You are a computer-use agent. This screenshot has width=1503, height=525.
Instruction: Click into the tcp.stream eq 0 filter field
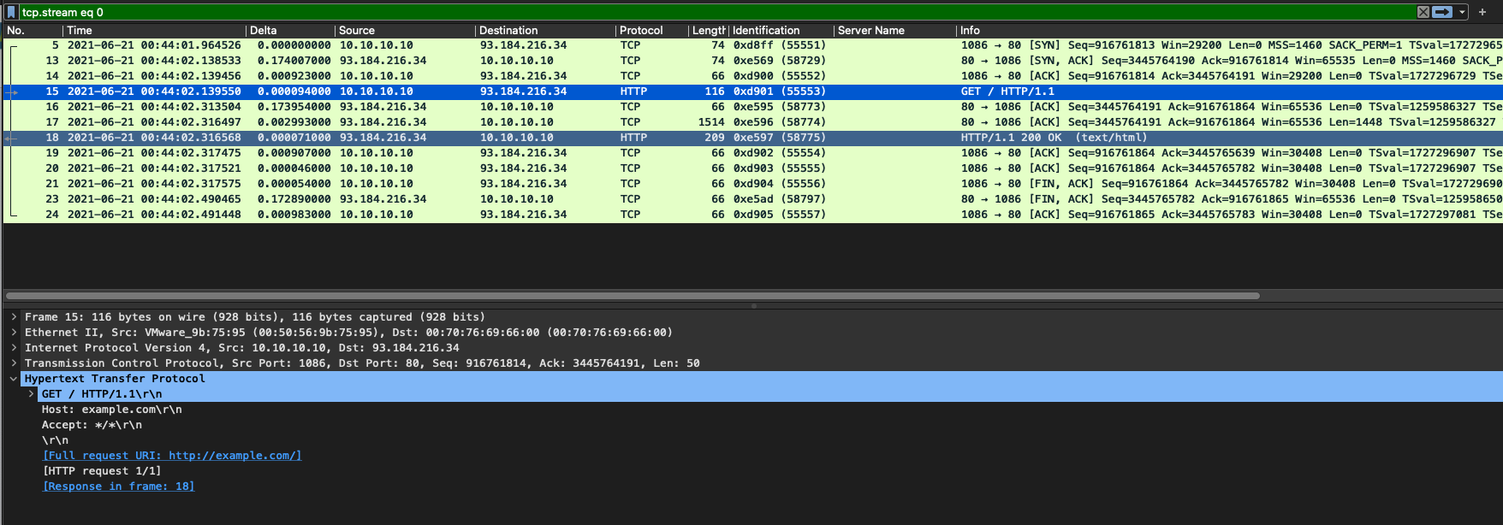click(685, 12)
